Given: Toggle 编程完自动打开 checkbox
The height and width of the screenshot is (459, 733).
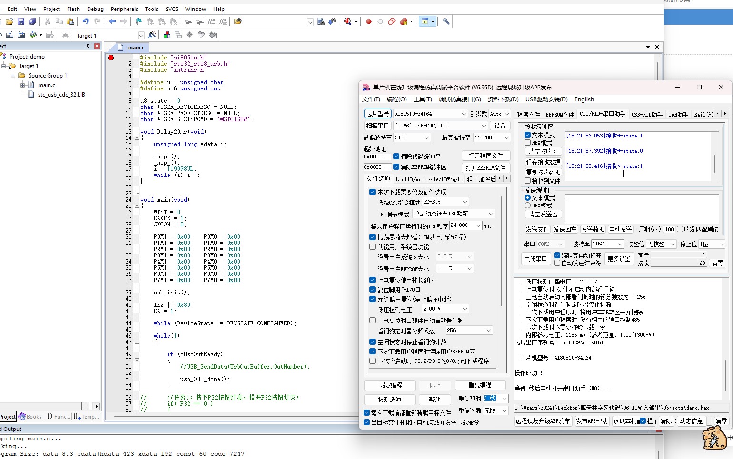Looking at the screenshot, I should pyautogui.click(x=557, y=255).
